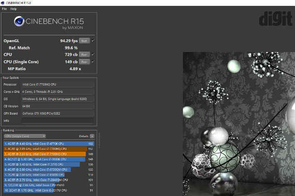This screenshot has width=295, height=196.
Task: Run the CPU benchmark
Action: [x=84, y=55]
